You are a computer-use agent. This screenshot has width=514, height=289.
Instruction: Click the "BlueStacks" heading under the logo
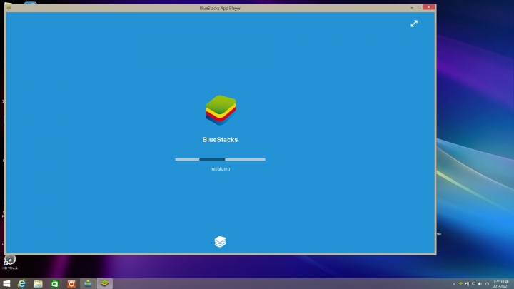[x=220, y=140]
